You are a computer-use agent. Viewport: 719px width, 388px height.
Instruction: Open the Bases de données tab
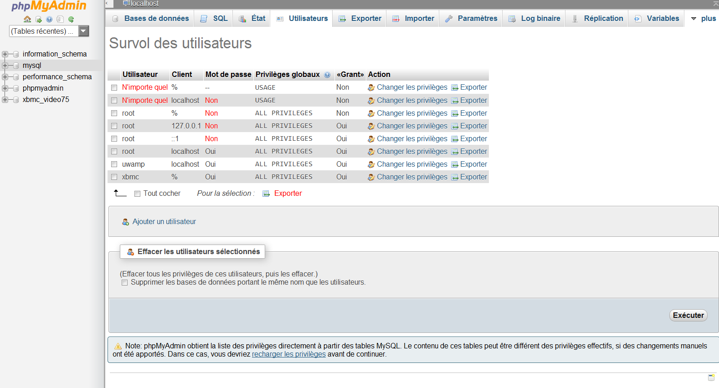coord(150,19)
